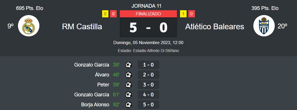Click the goal ball icon at 39'
297x110 pixels.
point(129,65)
